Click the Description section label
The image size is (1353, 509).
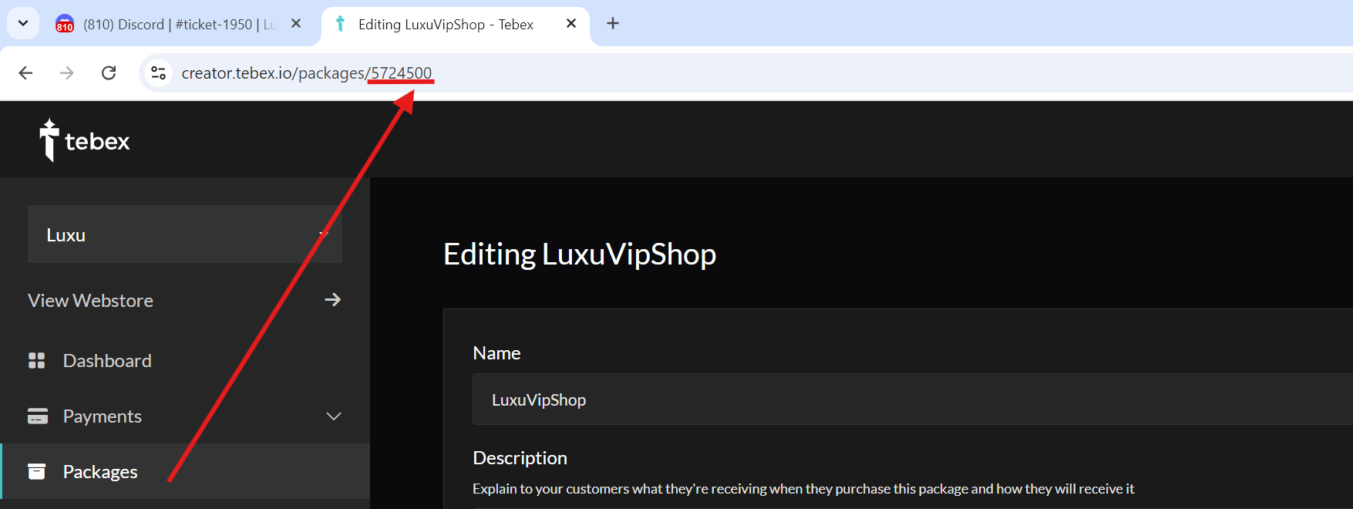tap(520, 458)
